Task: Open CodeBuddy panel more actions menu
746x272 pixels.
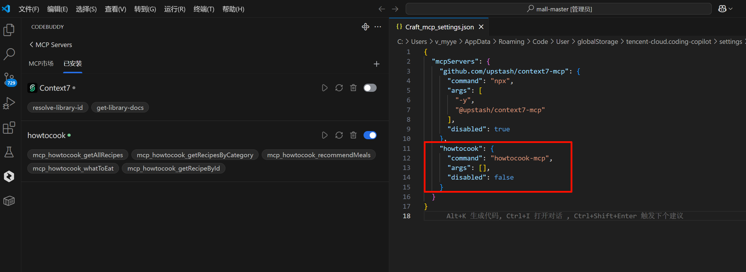Action: coord(378,27)
